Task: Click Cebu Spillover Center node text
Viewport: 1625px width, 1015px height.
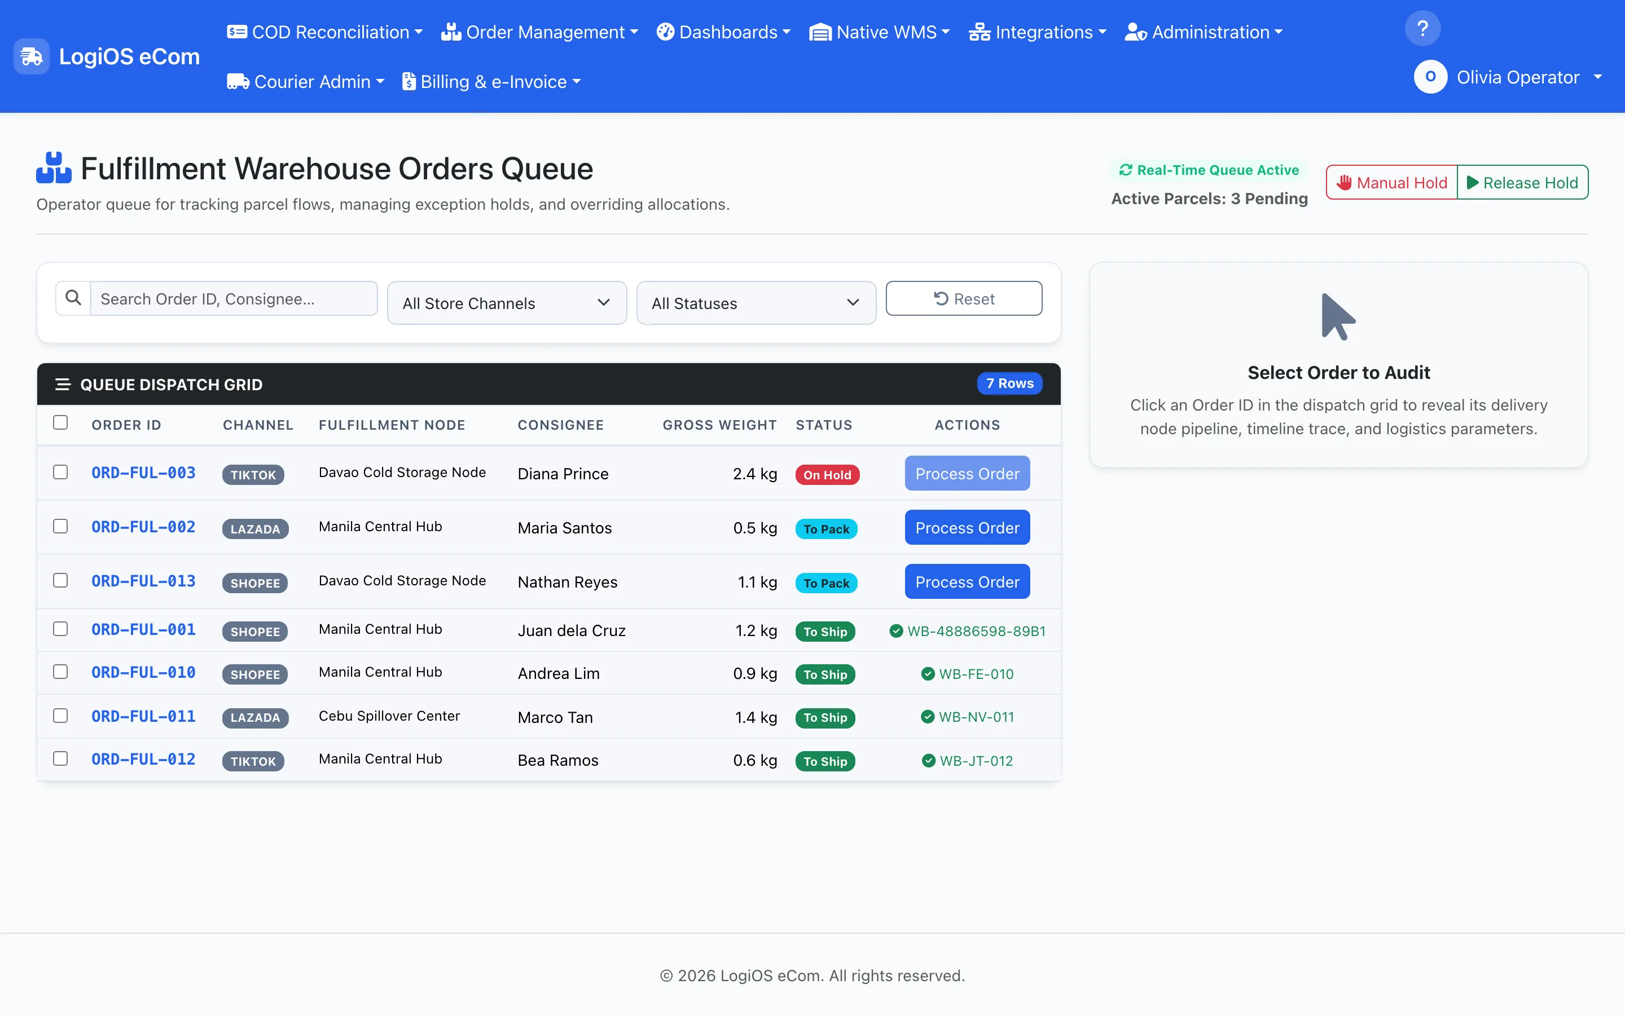Action: (389, 716)
